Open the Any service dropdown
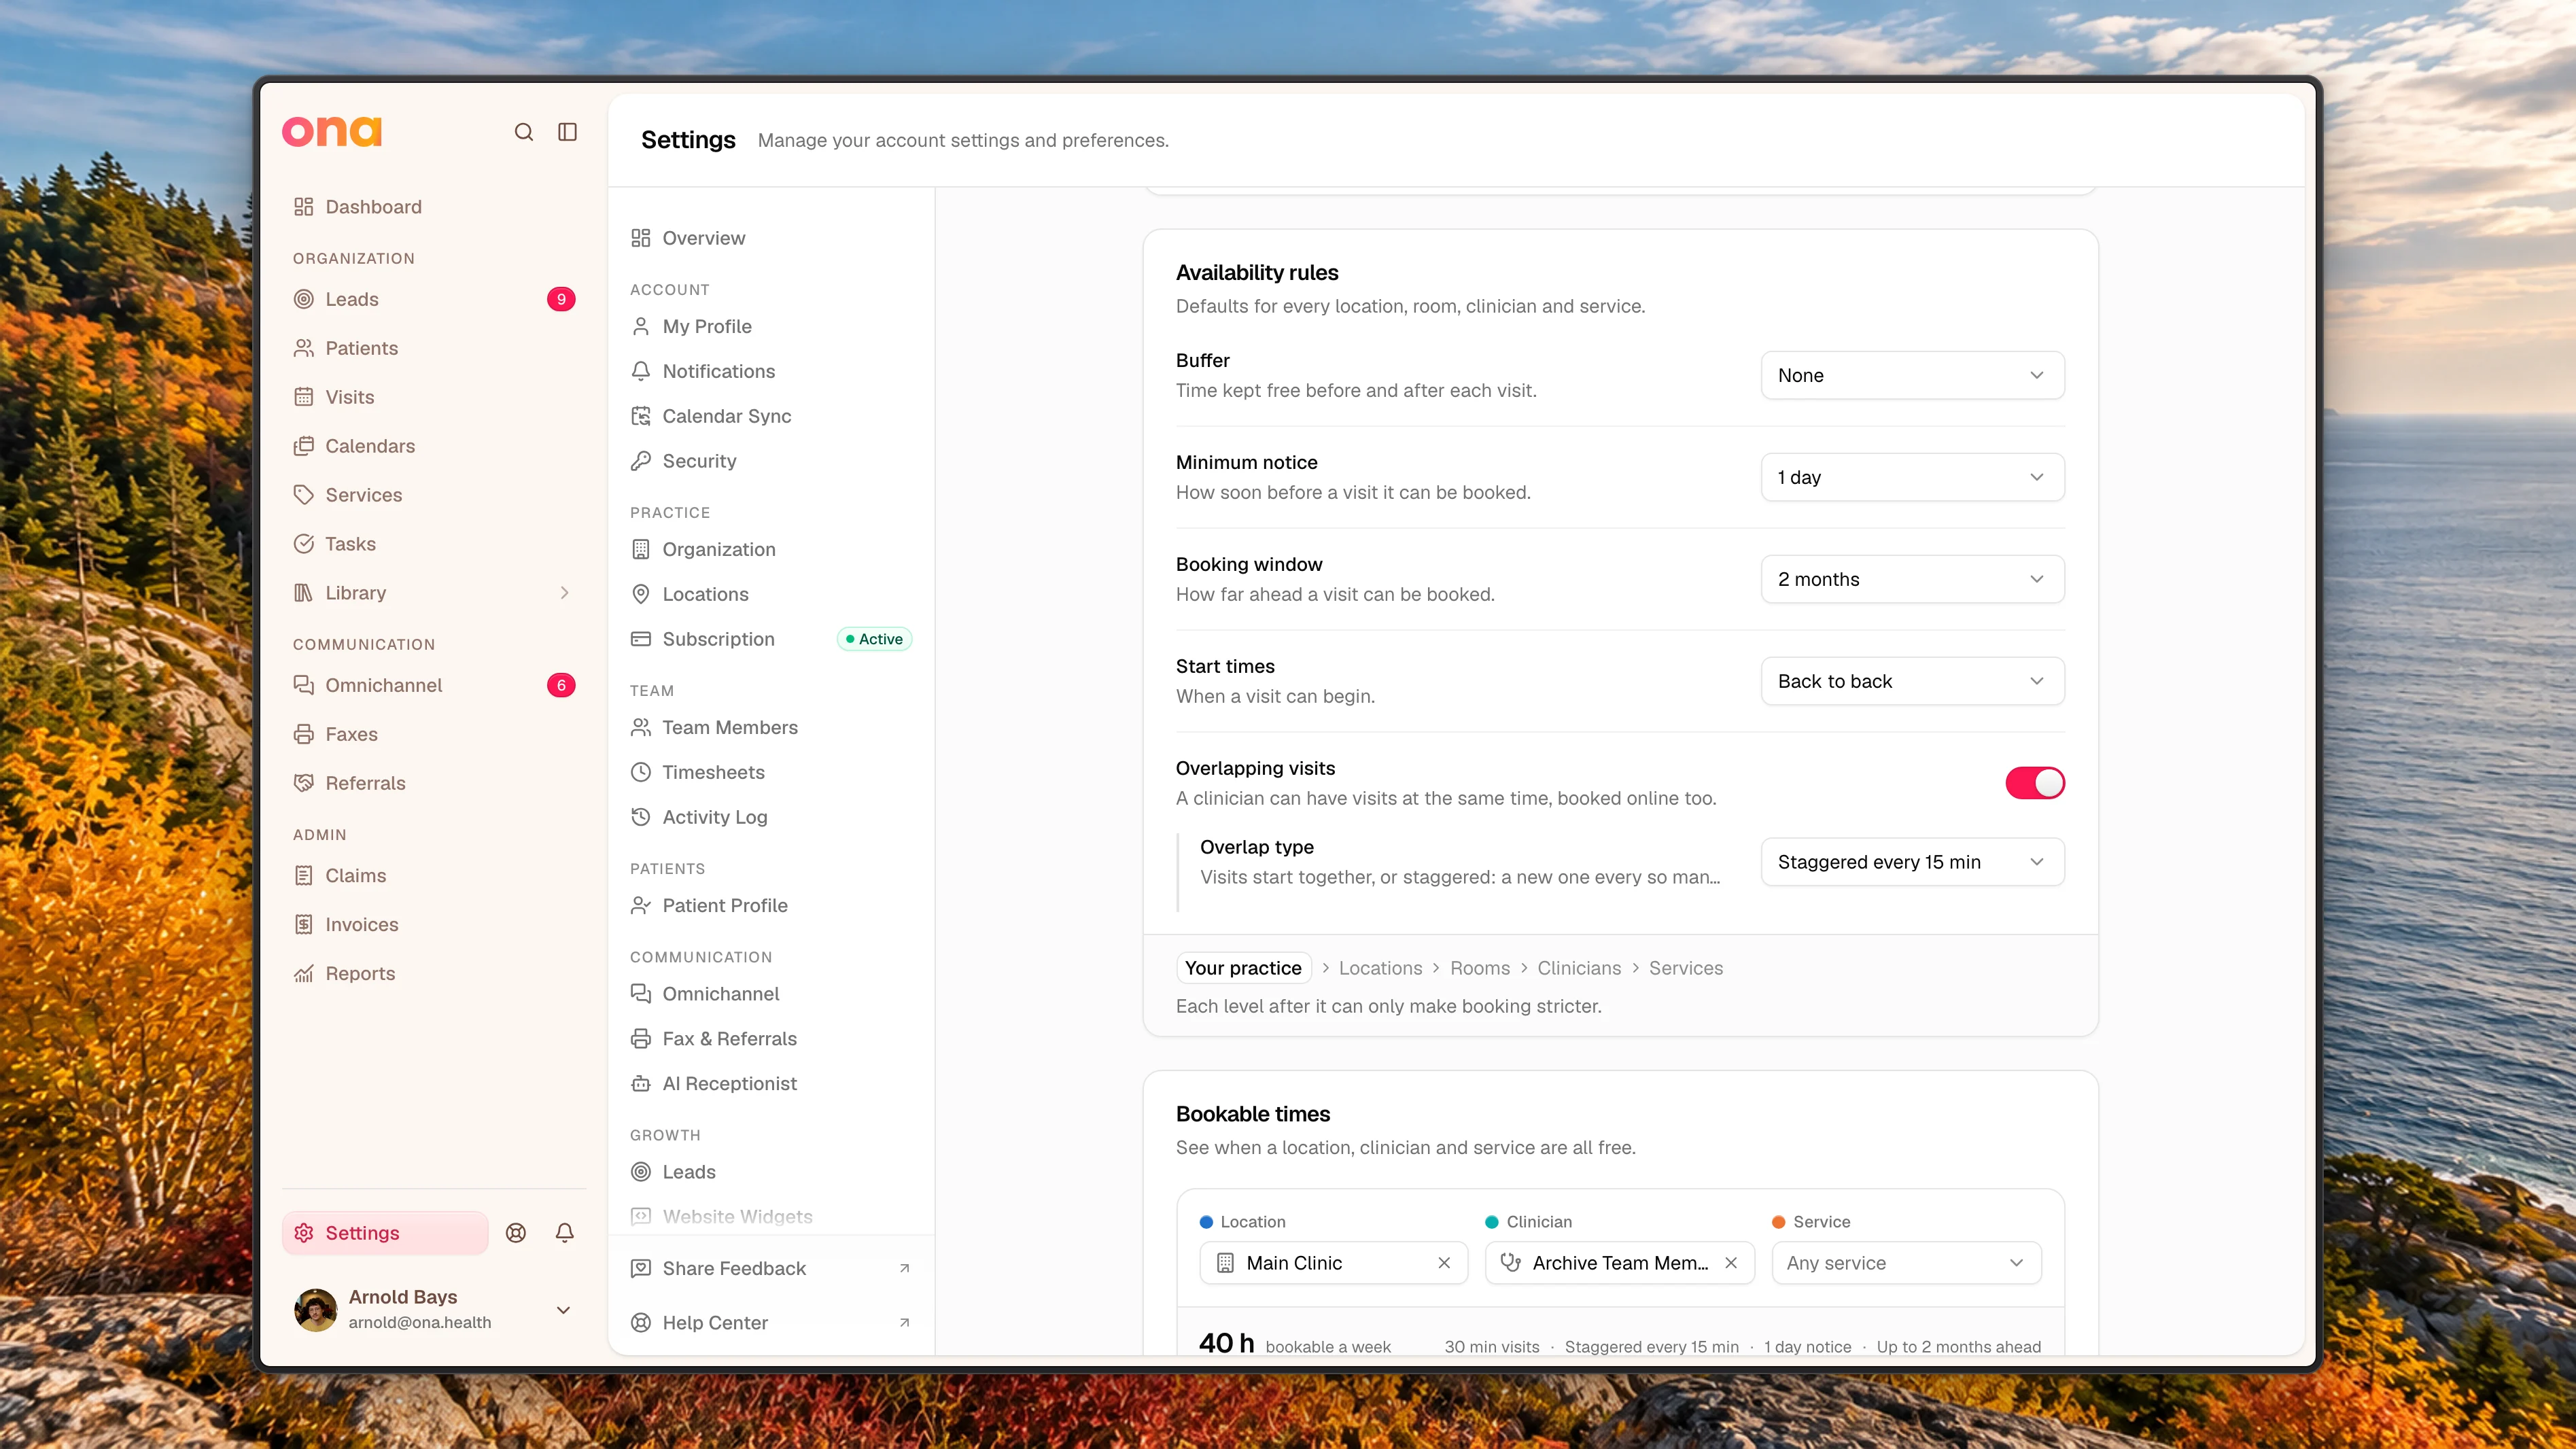 point(1906,1263)
